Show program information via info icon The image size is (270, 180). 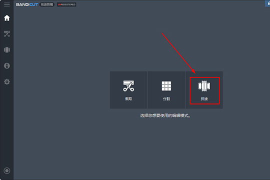tap(7, 65)
